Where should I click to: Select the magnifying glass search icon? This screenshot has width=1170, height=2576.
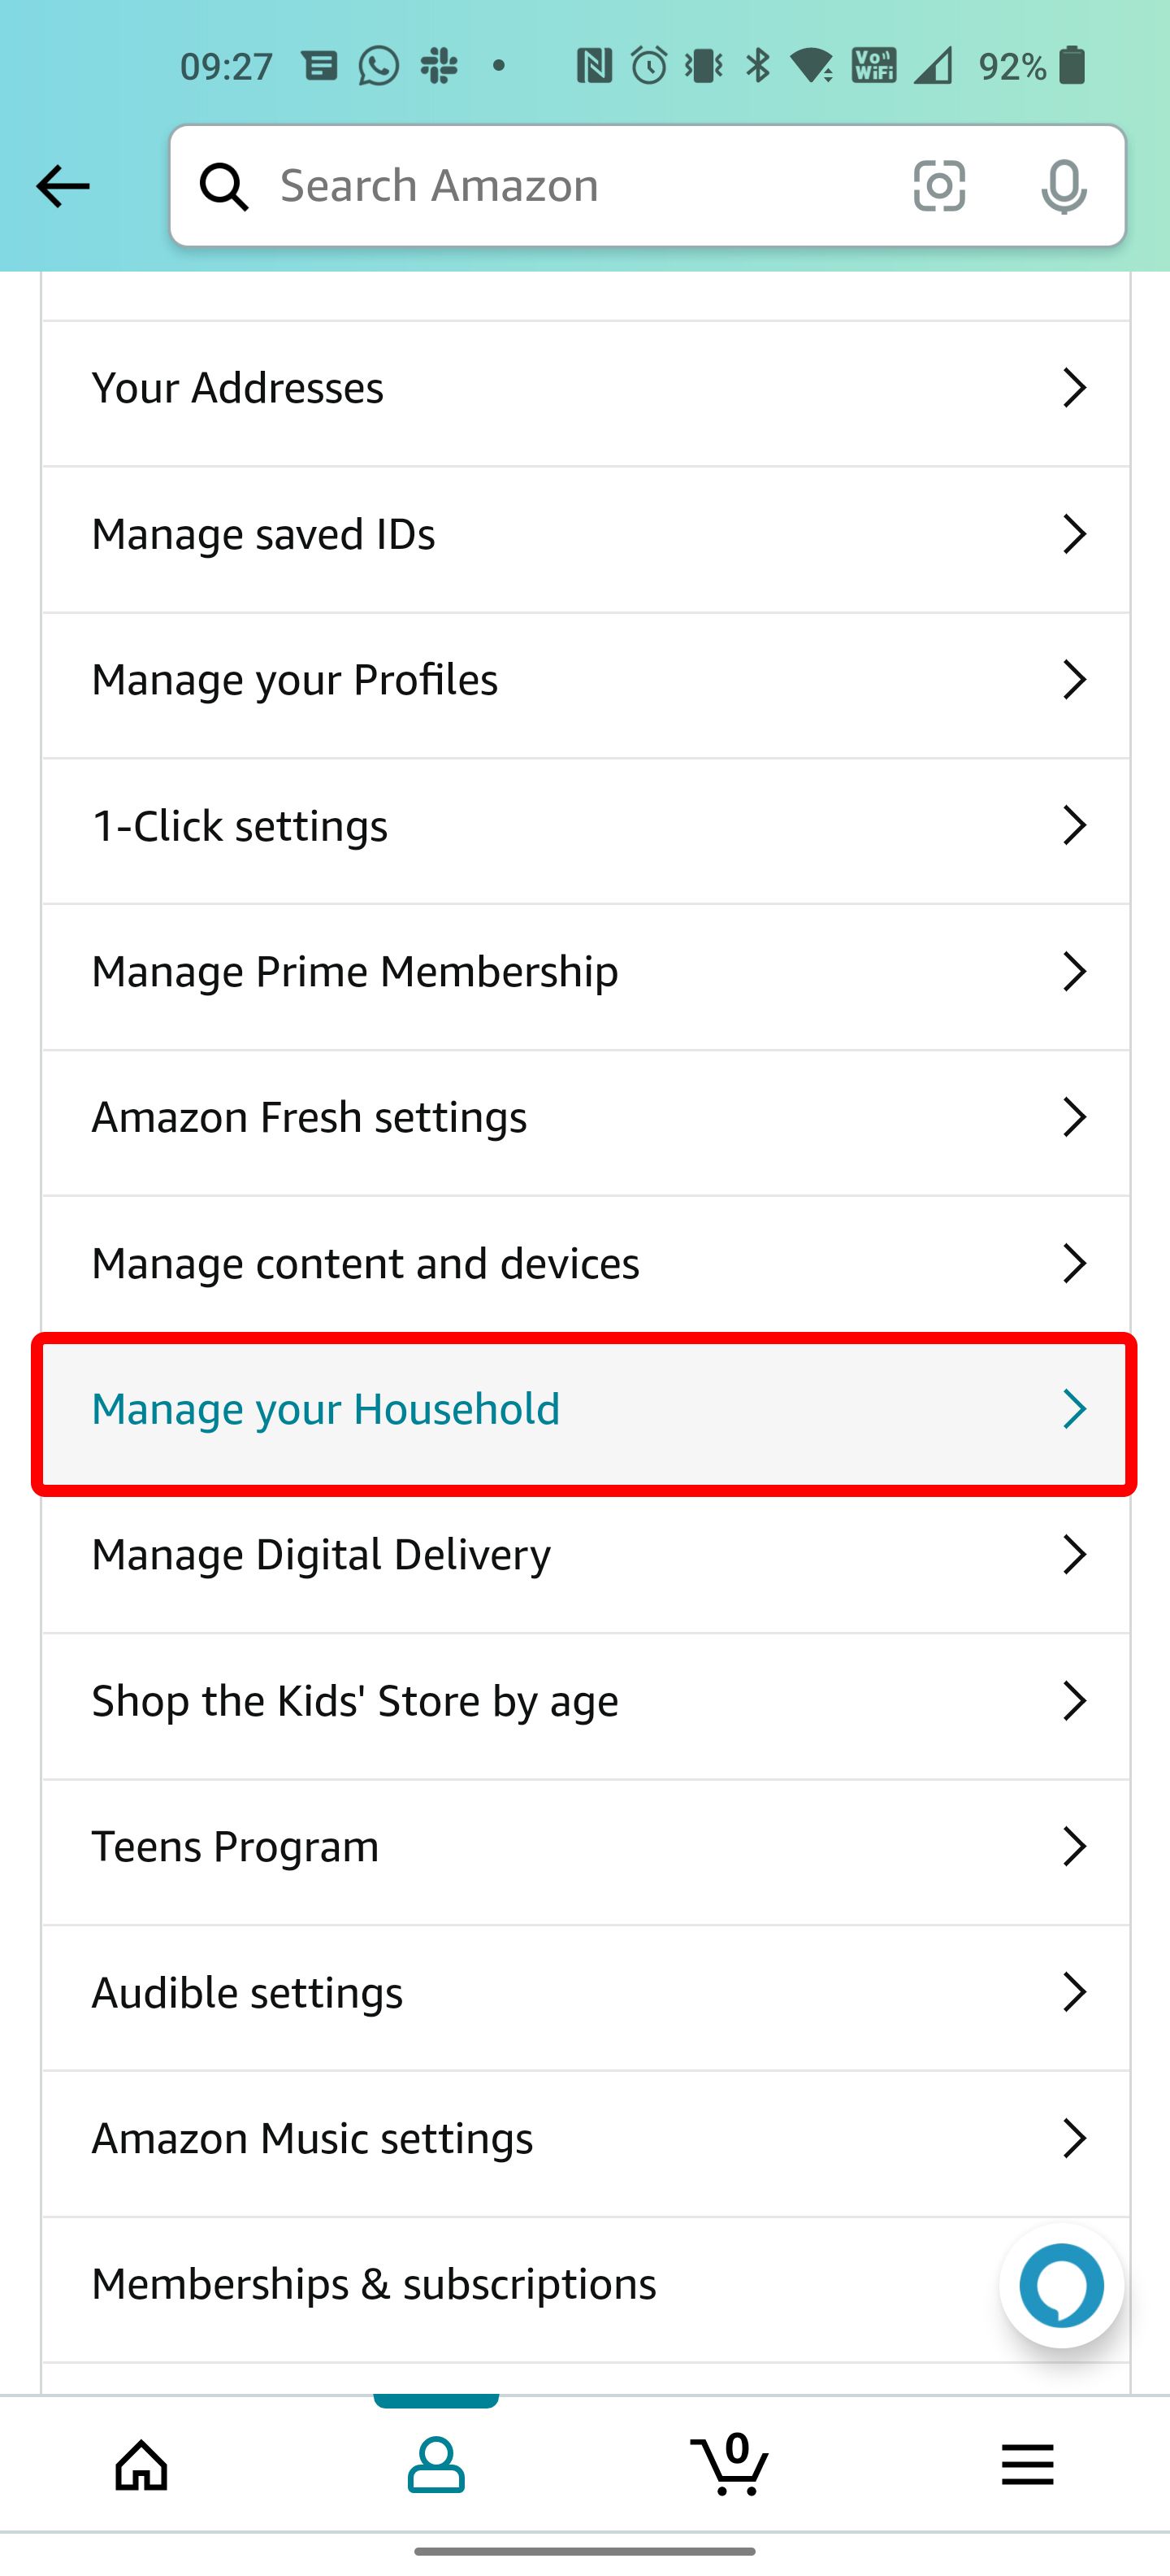pyautogui.click(x=223, y=186)
